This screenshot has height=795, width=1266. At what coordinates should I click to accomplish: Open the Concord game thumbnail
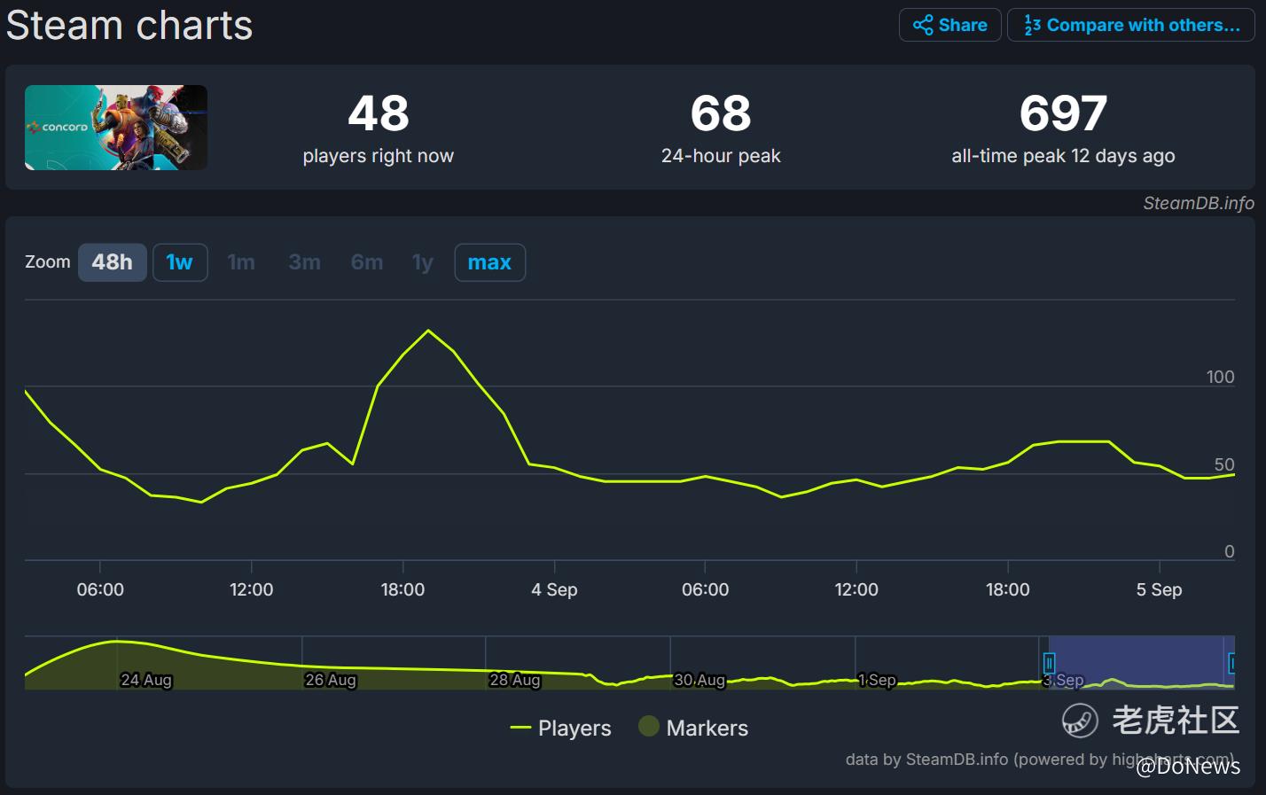(x=116, y=128)
